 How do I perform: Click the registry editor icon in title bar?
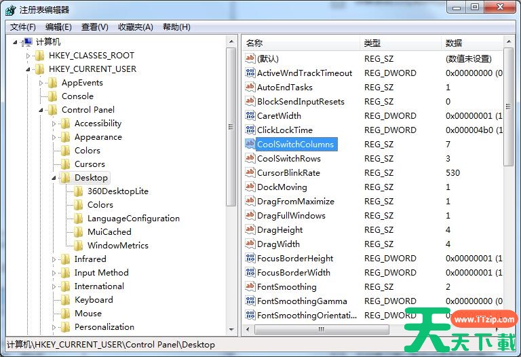coord(11,10)
